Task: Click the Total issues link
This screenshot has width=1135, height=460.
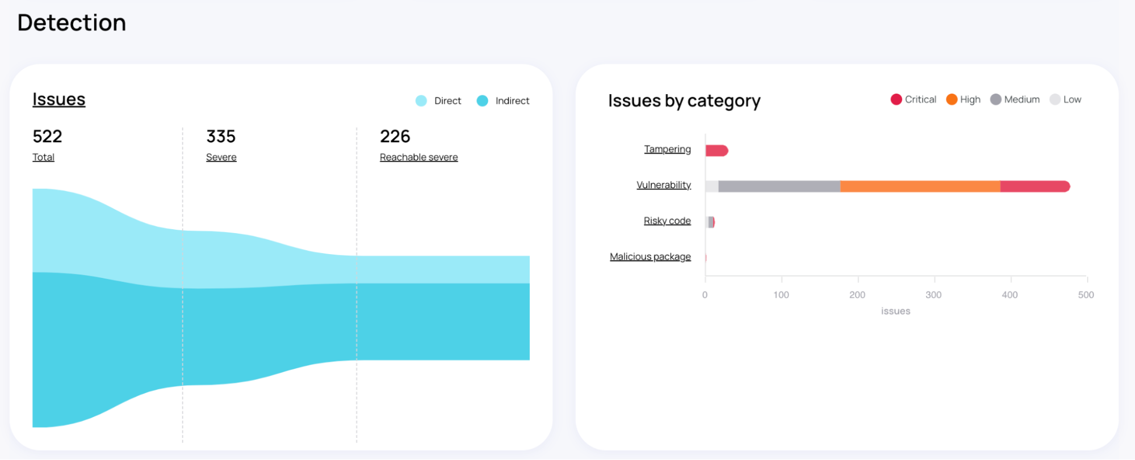Action: (43, 157)
